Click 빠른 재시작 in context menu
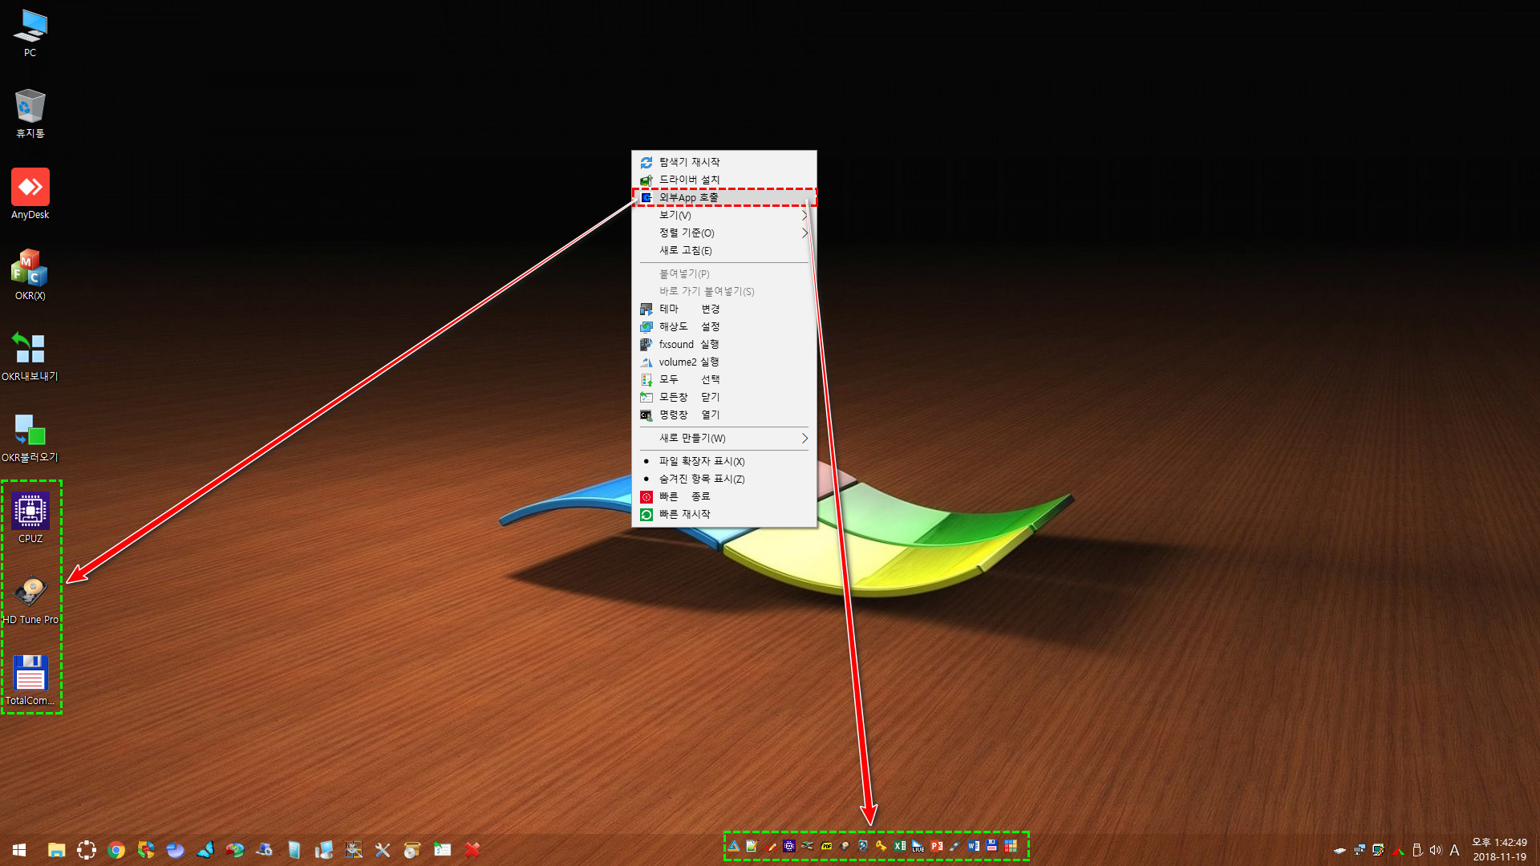Screen dimensions: 1540x866 tap(724, 514)
